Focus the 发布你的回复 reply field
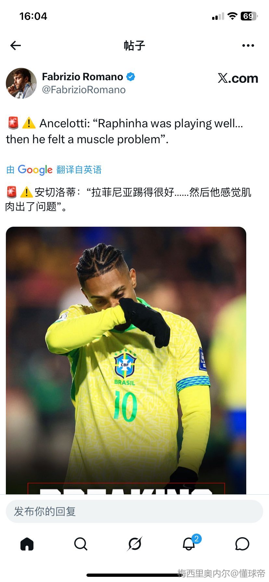 click(134, 511)
